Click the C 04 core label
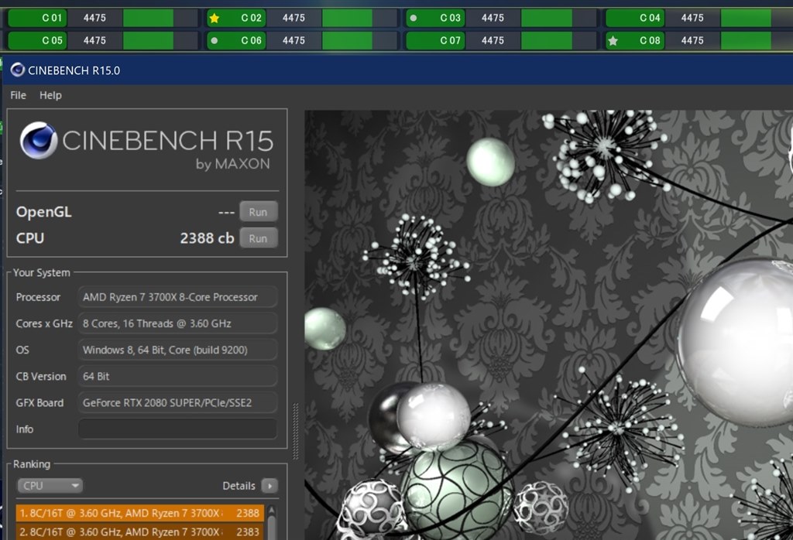Screen dimensions: 793x540 [x=650, y=19]
